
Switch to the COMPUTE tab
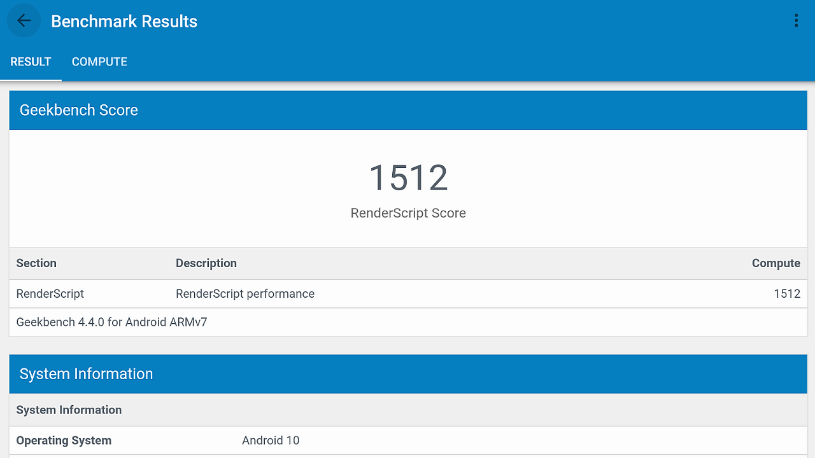pos(99,62)
